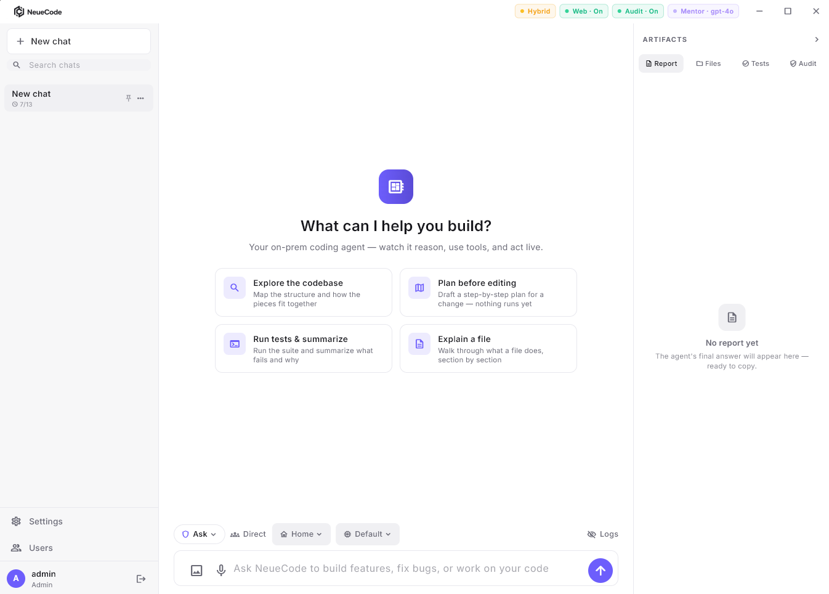Click the Search chats field
This screenshot has height=594, width=829.
tap(79, 65)
